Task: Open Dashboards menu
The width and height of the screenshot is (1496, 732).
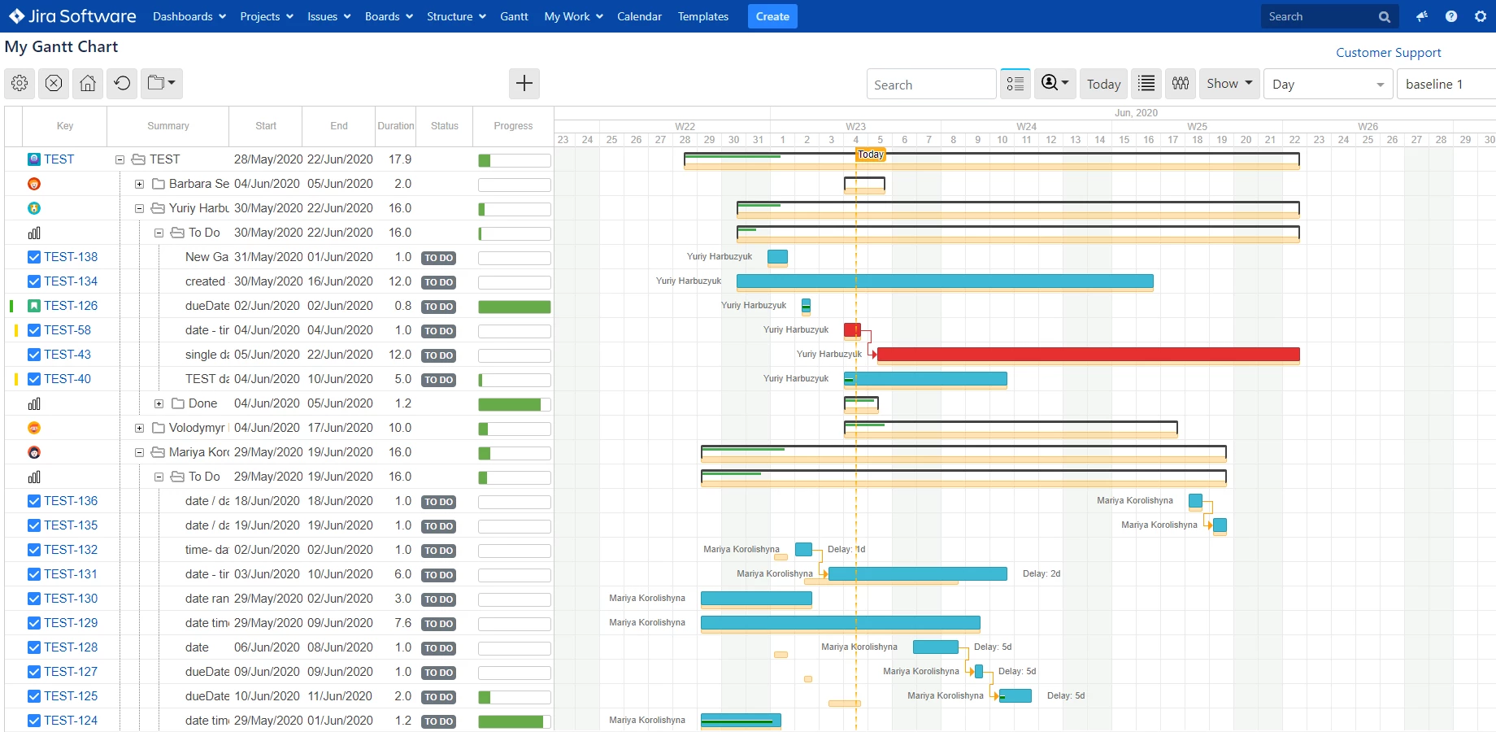Action: coord(189,16)
